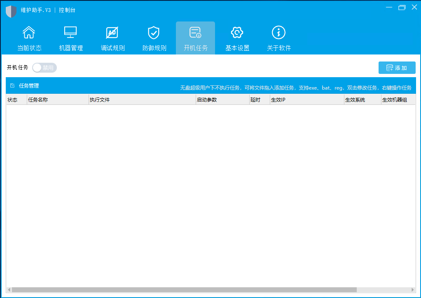Open the 关于软件 info icon

[x=279, y=33]
